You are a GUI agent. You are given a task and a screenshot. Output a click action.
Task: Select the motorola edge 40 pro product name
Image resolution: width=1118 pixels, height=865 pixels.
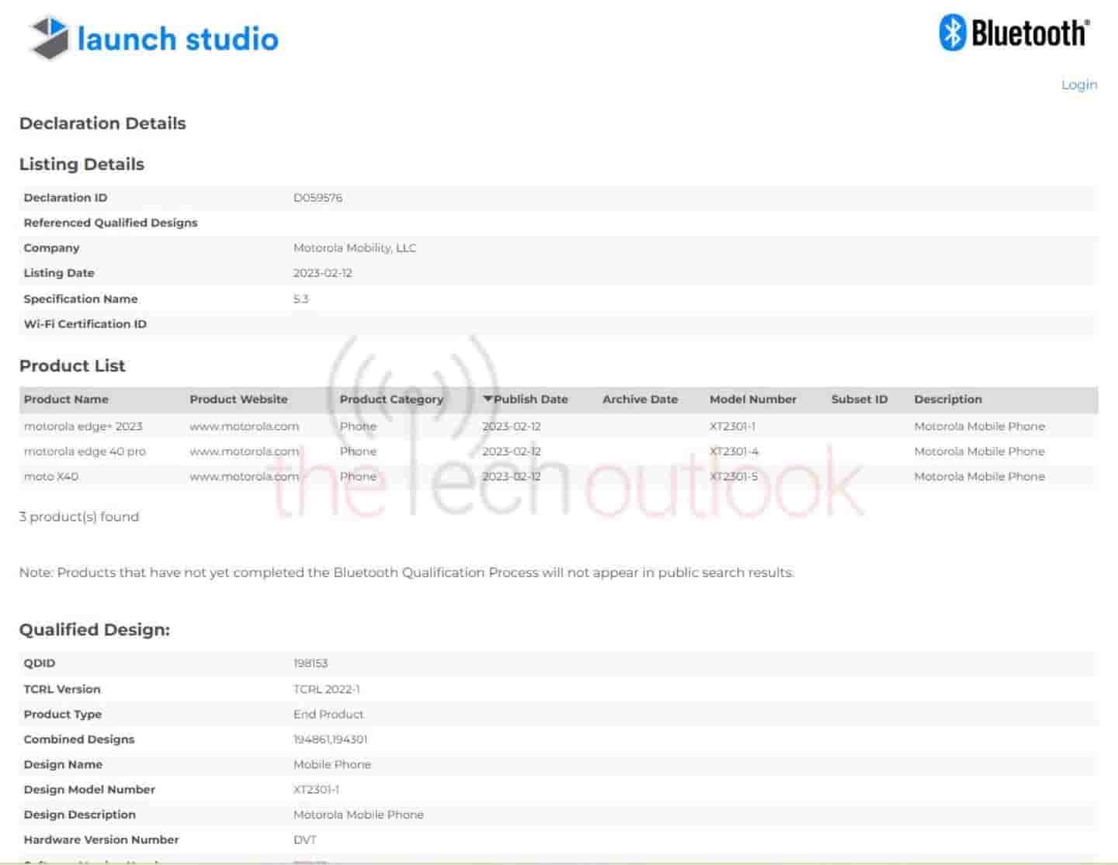pyautogui.click(x=85, y=452)
